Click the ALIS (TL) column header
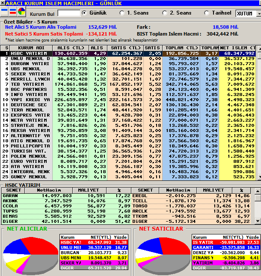Viewport: 261px width, 276px height. pos(71,48)
